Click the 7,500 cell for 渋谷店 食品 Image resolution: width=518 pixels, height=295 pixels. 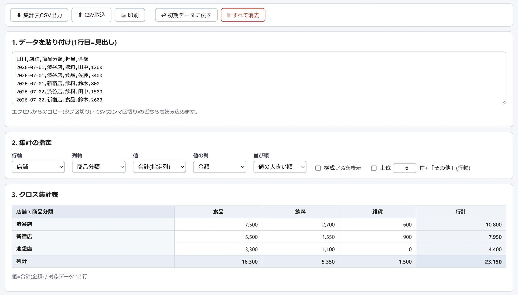coord(218,224)
